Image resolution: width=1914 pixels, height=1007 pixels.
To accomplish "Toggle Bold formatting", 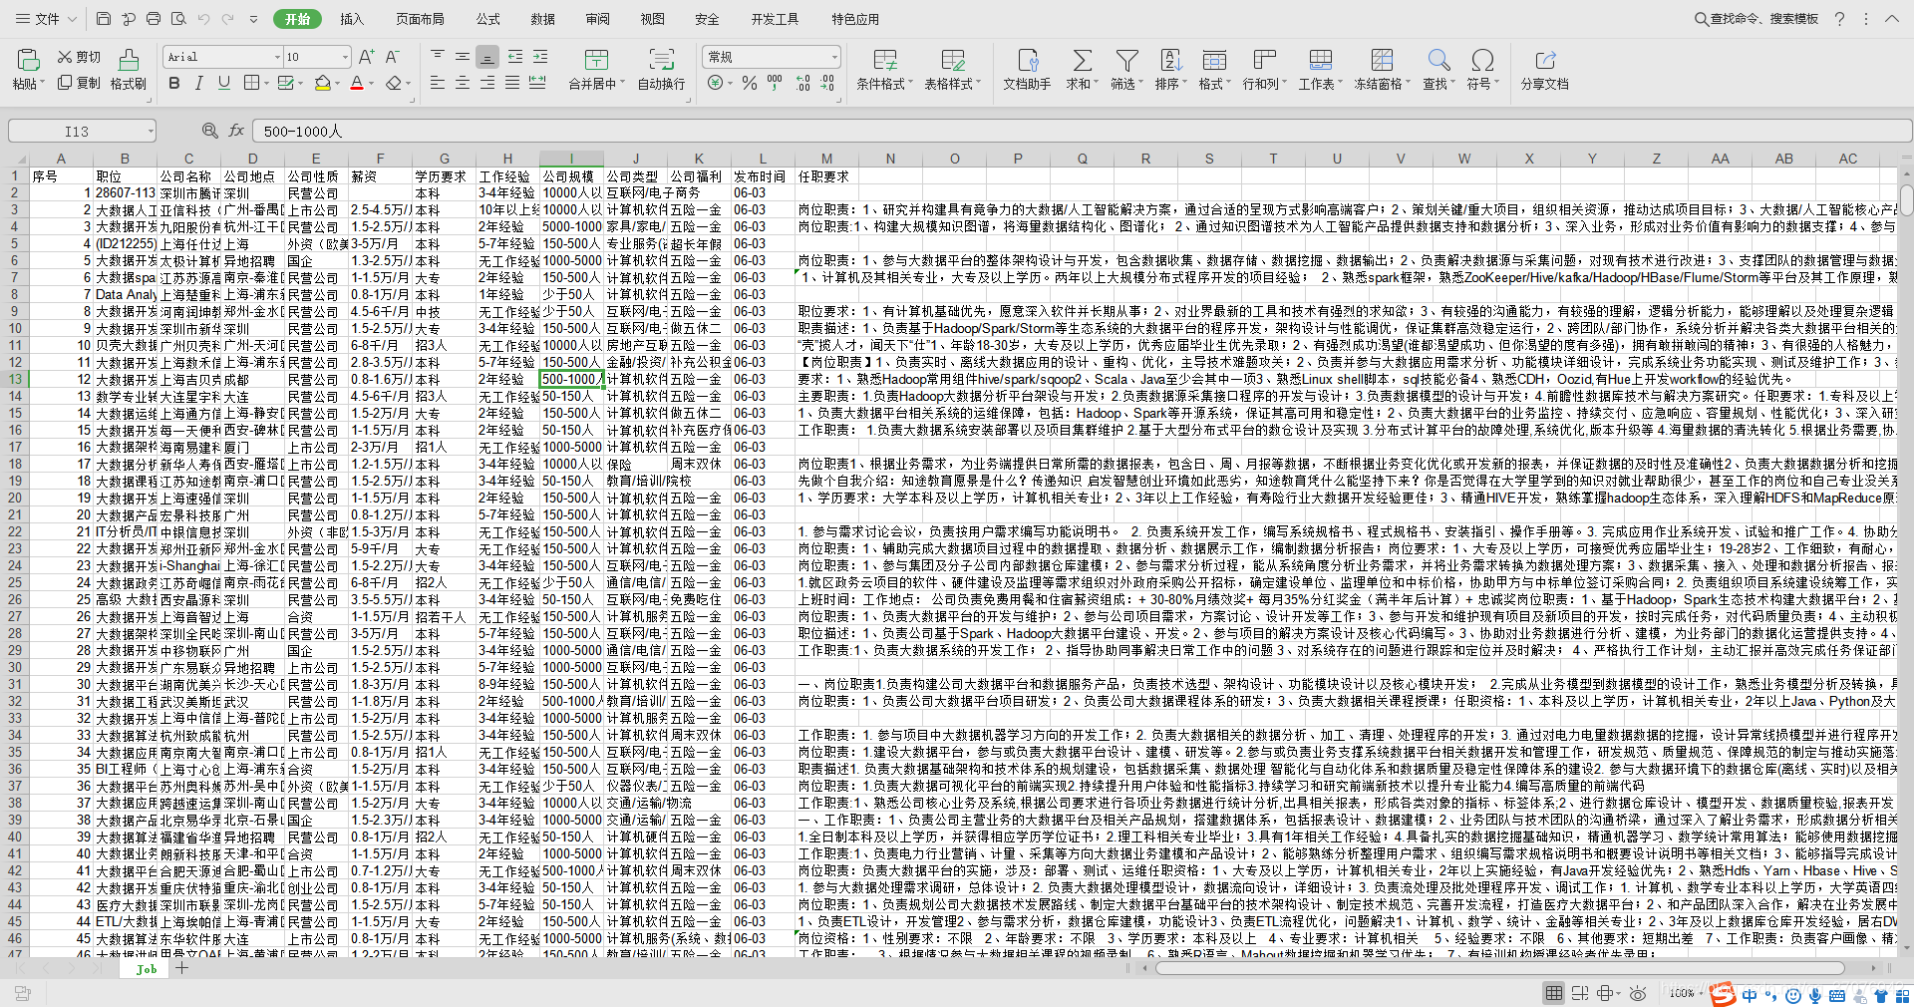I will coord(174,83).
